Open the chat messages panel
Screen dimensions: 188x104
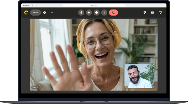click(x=145, y=13)
